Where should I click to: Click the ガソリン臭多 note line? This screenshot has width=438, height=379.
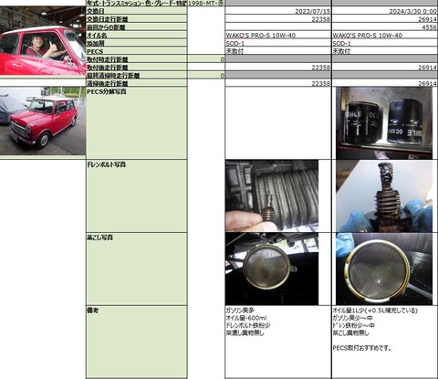point(240,311)
